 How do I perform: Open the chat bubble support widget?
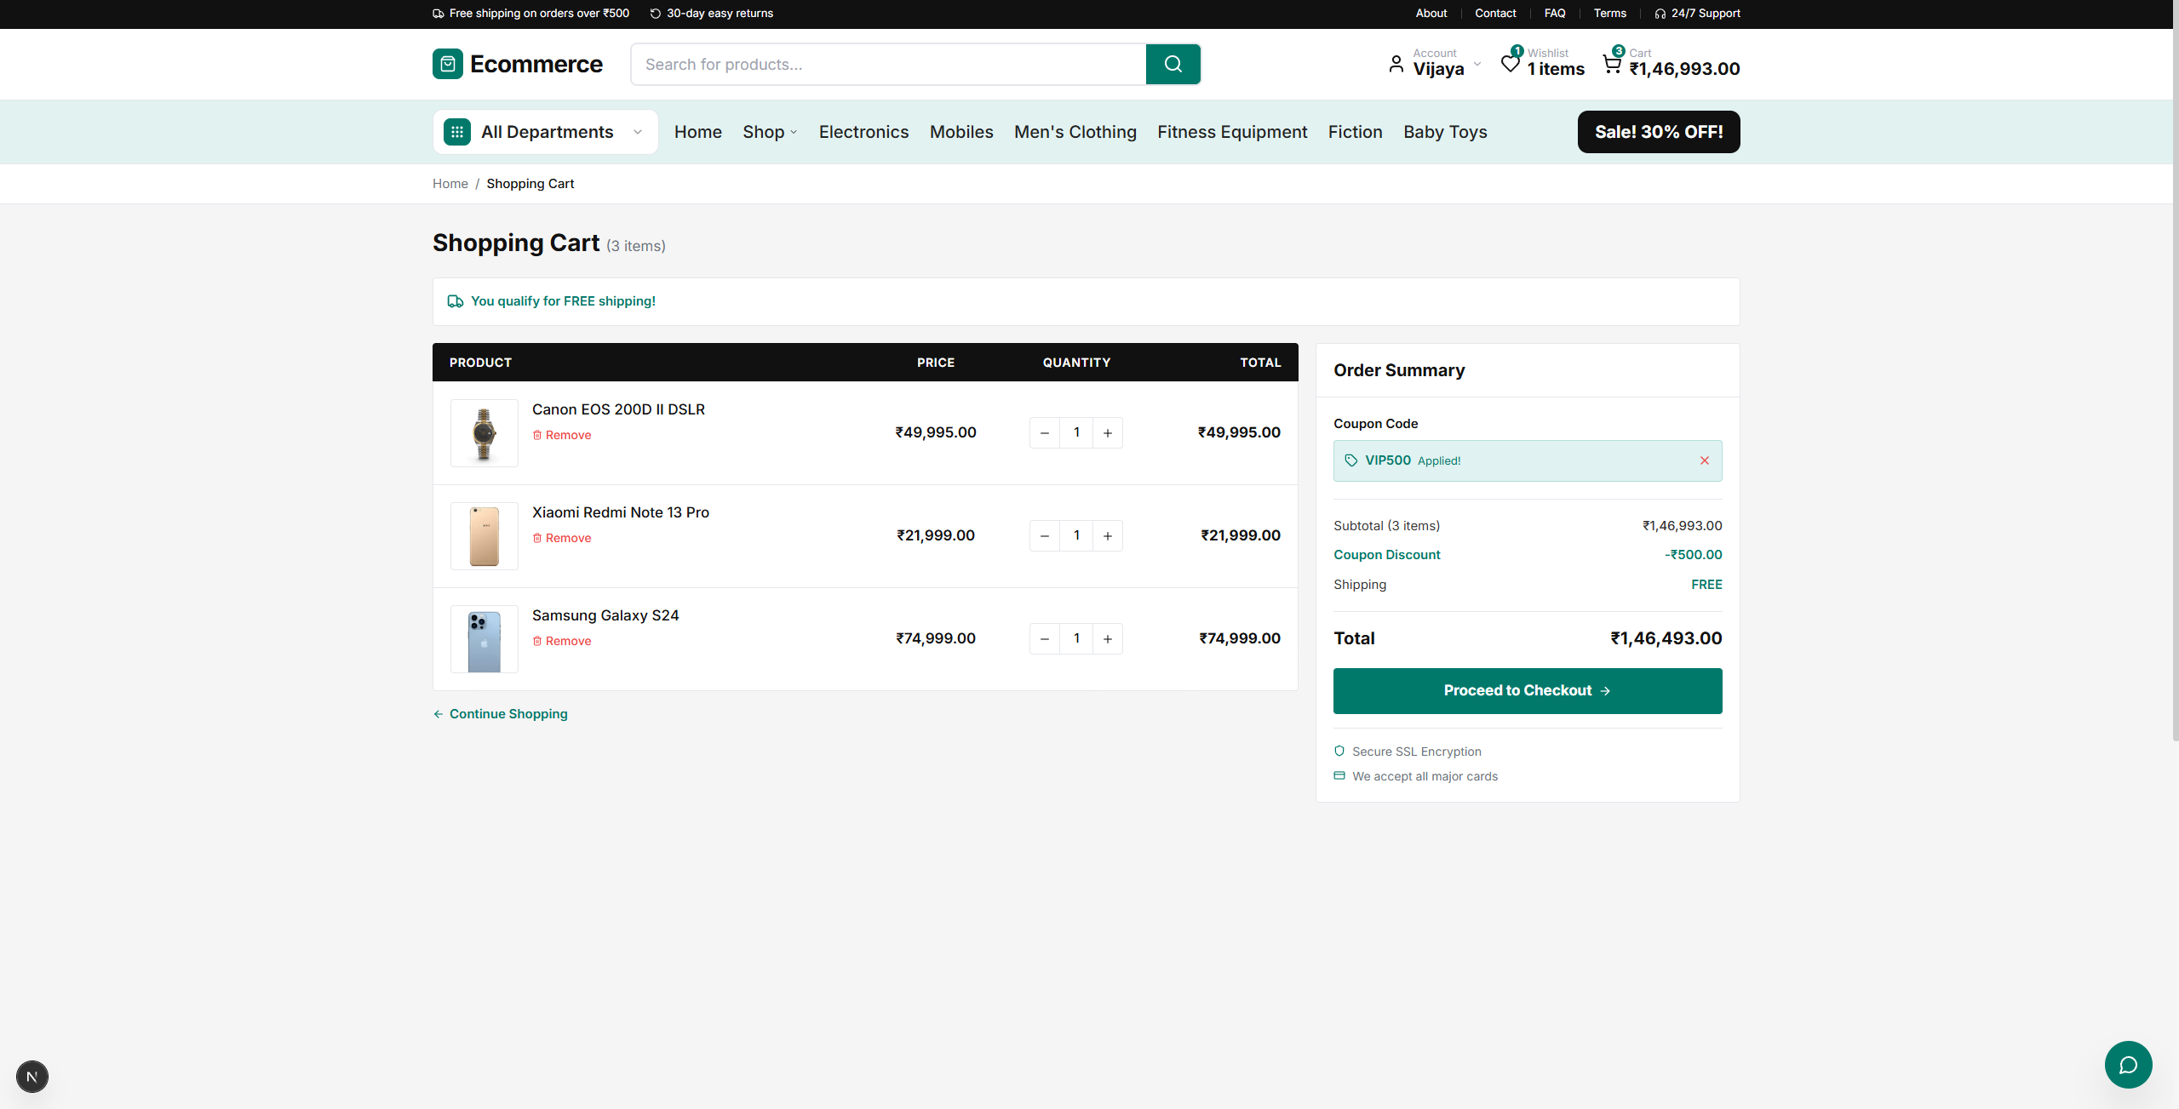pyautogui.click(x=2128, y=1065)
